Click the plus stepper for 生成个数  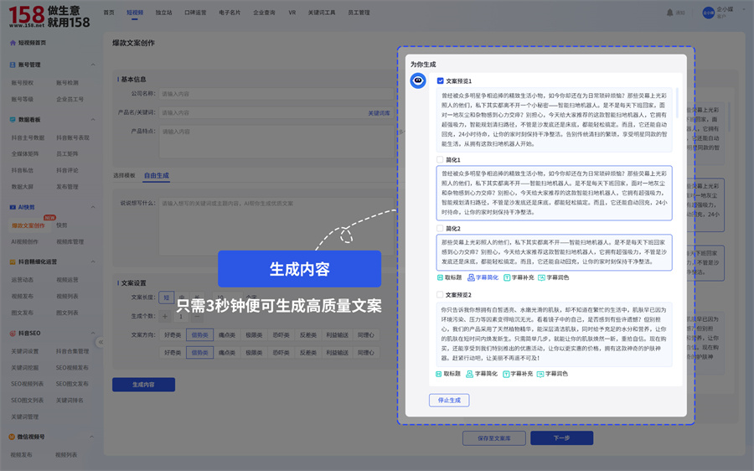165,316
